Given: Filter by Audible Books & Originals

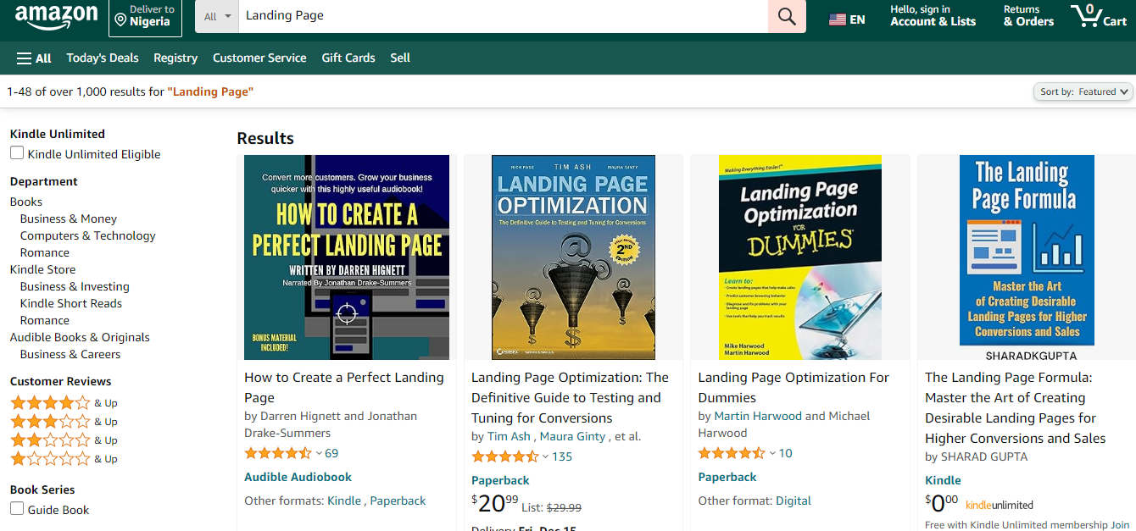Looking at the screenshot, I should [80, 337].
